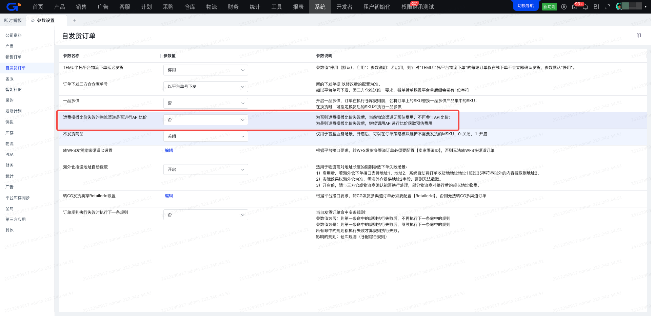Screen dimensions: 651x316
Task: Click the green 新功能 button
Action: 549,7
